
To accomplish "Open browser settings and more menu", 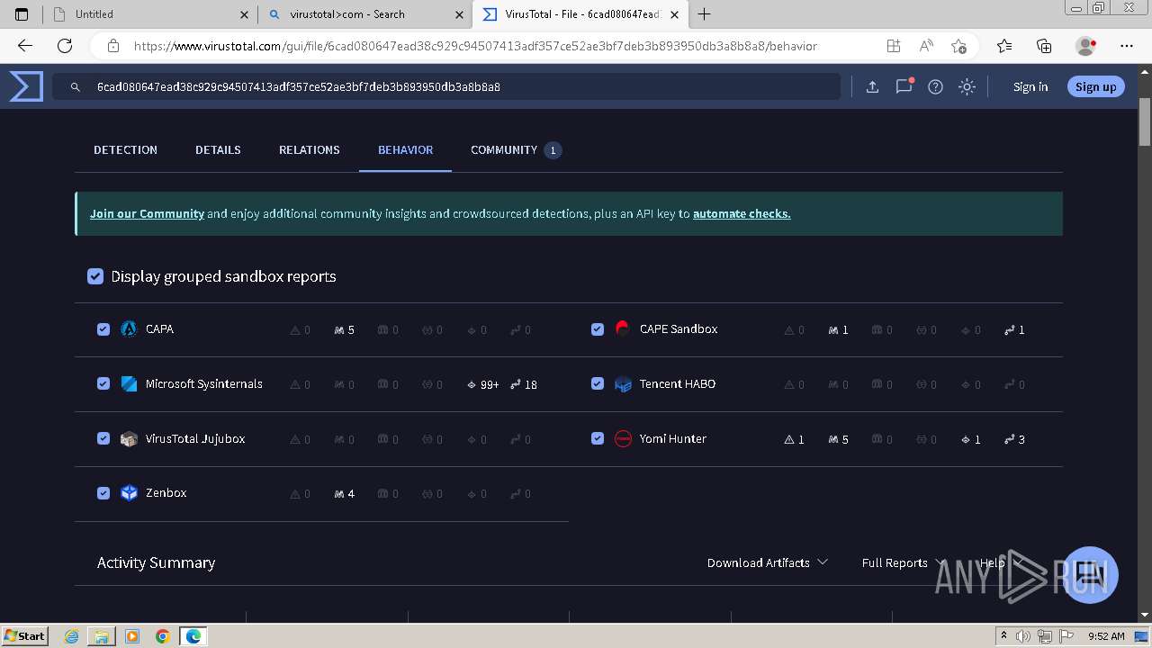I will 1127,46.
